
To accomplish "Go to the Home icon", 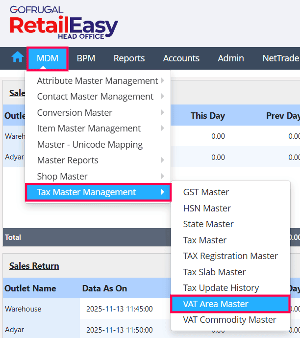I will pos(18,57).
